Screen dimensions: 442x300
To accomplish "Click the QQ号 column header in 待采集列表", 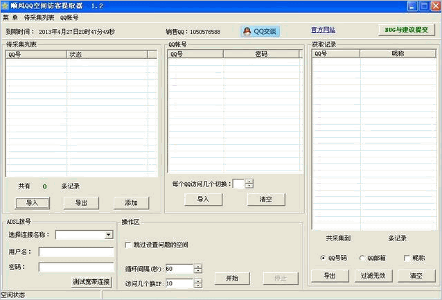I will 36,55.
